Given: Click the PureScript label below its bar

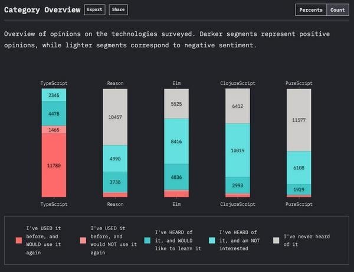Looking at the screenshot, I should pos(299,204).
